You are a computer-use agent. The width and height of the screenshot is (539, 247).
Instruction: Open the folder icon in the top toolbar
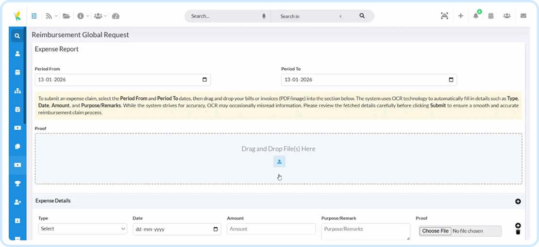[x=66, y=16]
